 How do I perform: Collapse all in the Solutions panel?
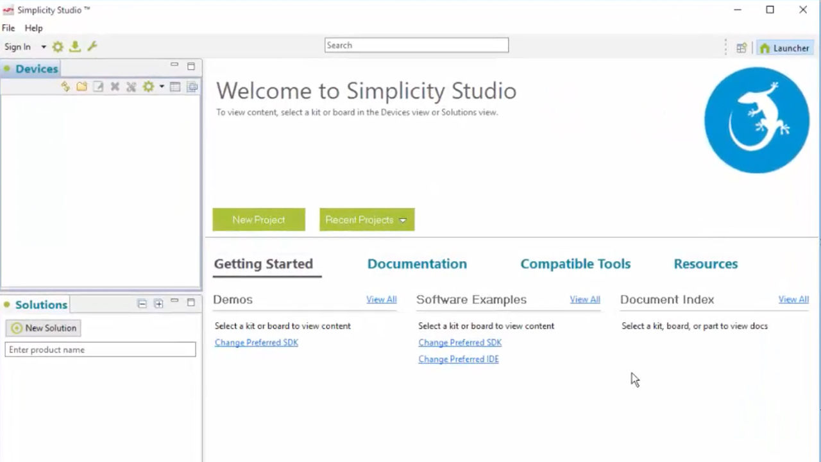coord(142,304)
